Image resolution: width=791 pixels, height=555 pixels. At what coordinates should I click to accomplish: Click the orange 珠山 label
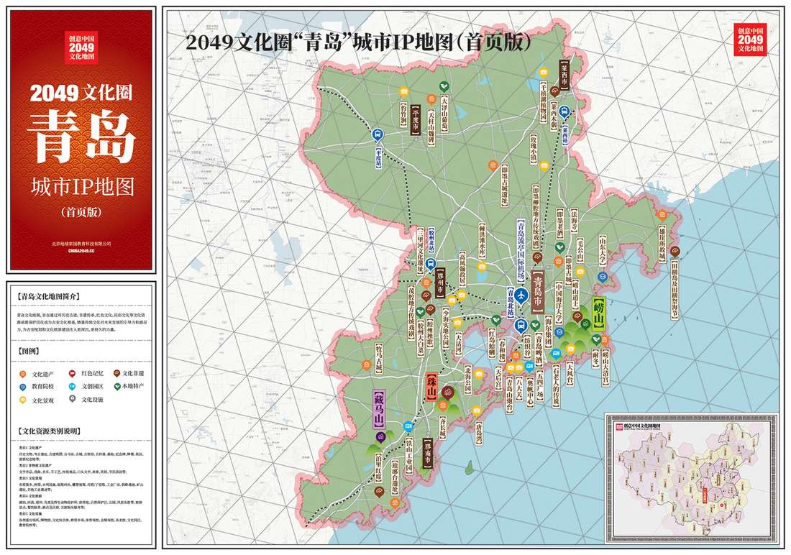431,387
